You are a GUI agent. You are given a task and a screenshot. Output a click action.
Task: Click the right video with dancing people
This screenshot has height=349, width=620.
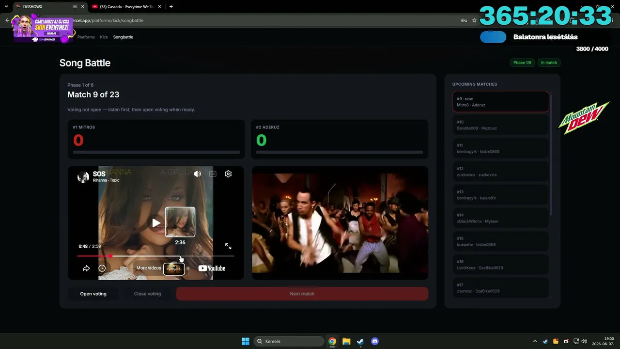click(340, 223)
